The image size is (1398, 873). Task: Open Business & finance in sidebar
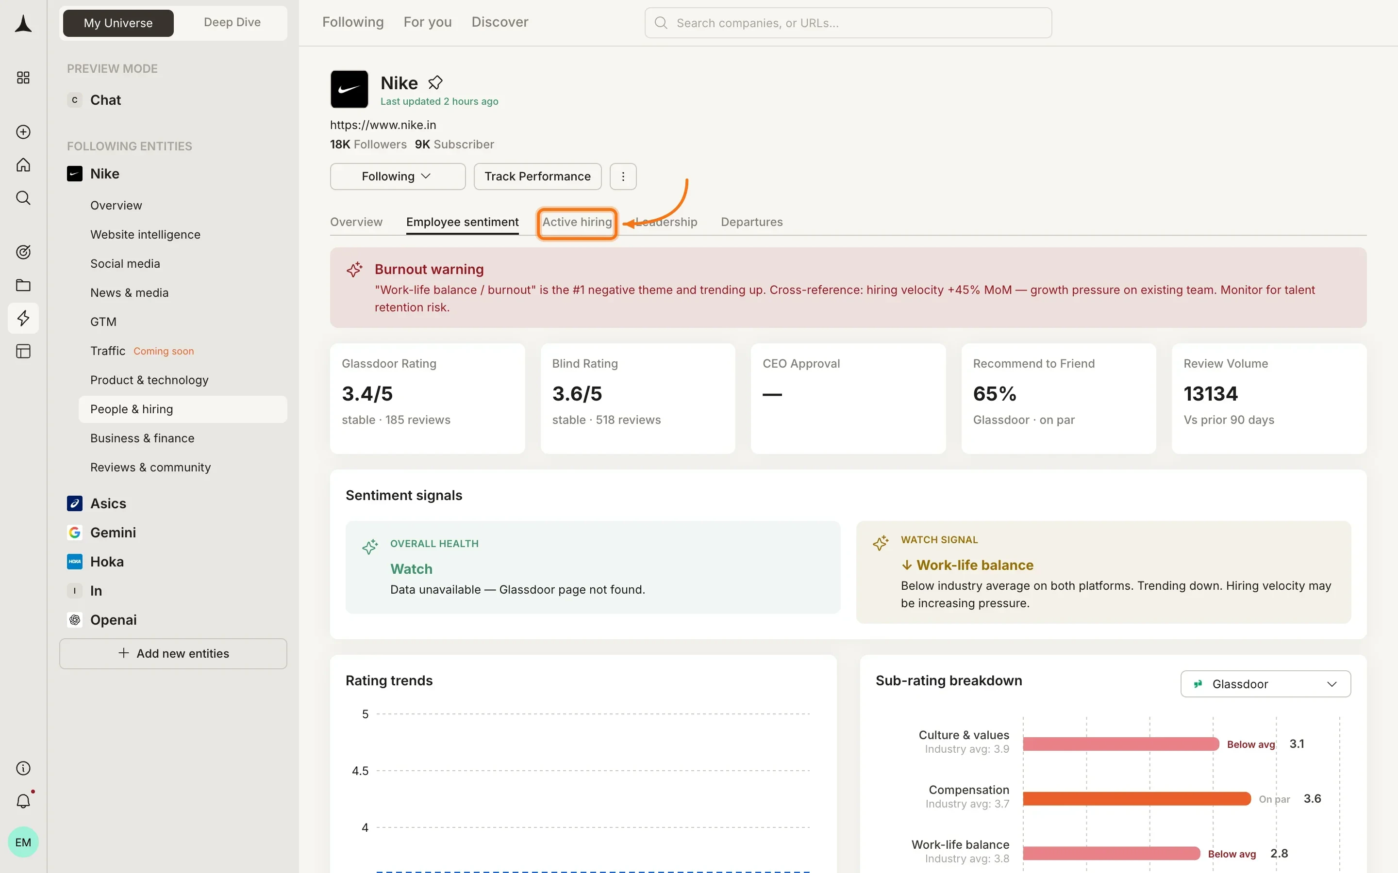pyautogui.click(x=142, y=438)
